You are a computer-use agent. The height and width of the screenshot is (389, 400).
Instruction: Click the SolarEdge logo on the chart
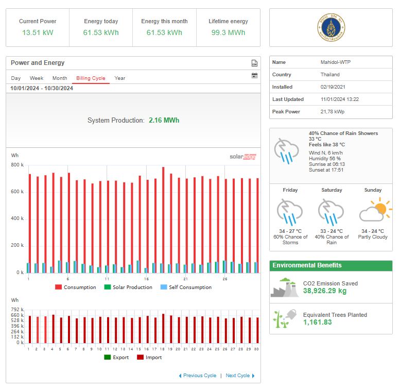tap(242, 157)
